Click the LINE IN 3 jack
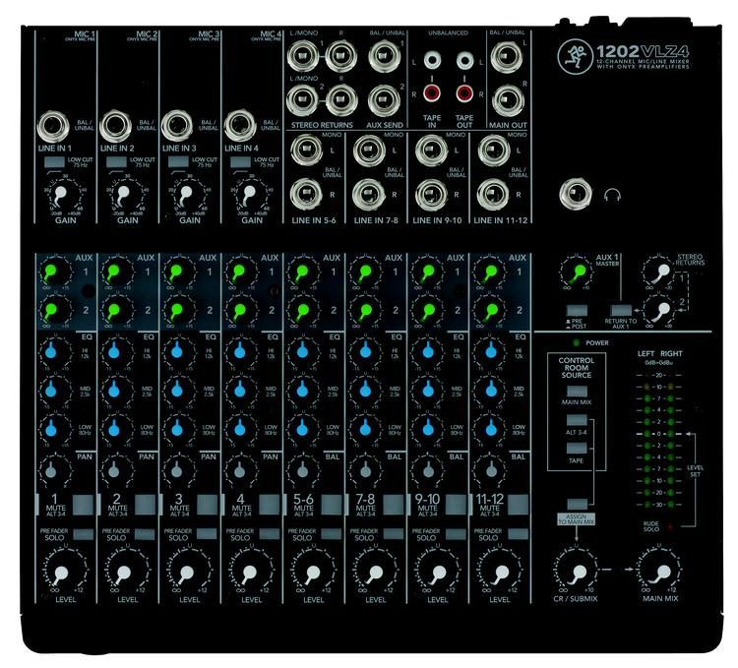Viewport: 738px width, 668px height. point(177,127)
